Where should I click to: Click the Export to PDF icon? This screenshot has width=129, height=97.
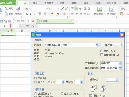[x=6, y=21]
